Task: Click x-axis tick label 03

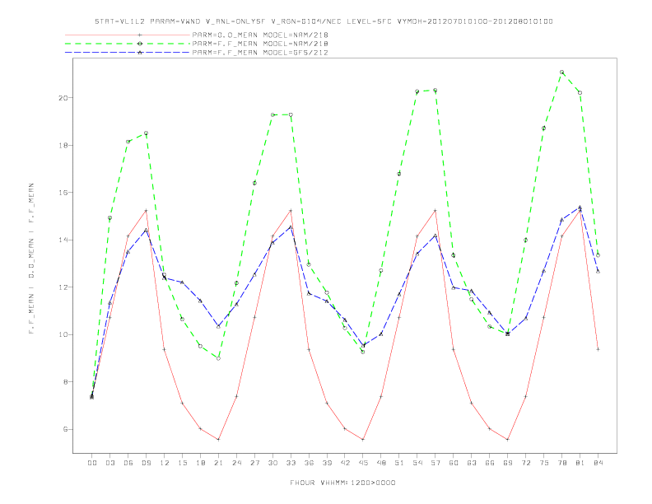Action: pyautogui.click(x=110, y=463)
